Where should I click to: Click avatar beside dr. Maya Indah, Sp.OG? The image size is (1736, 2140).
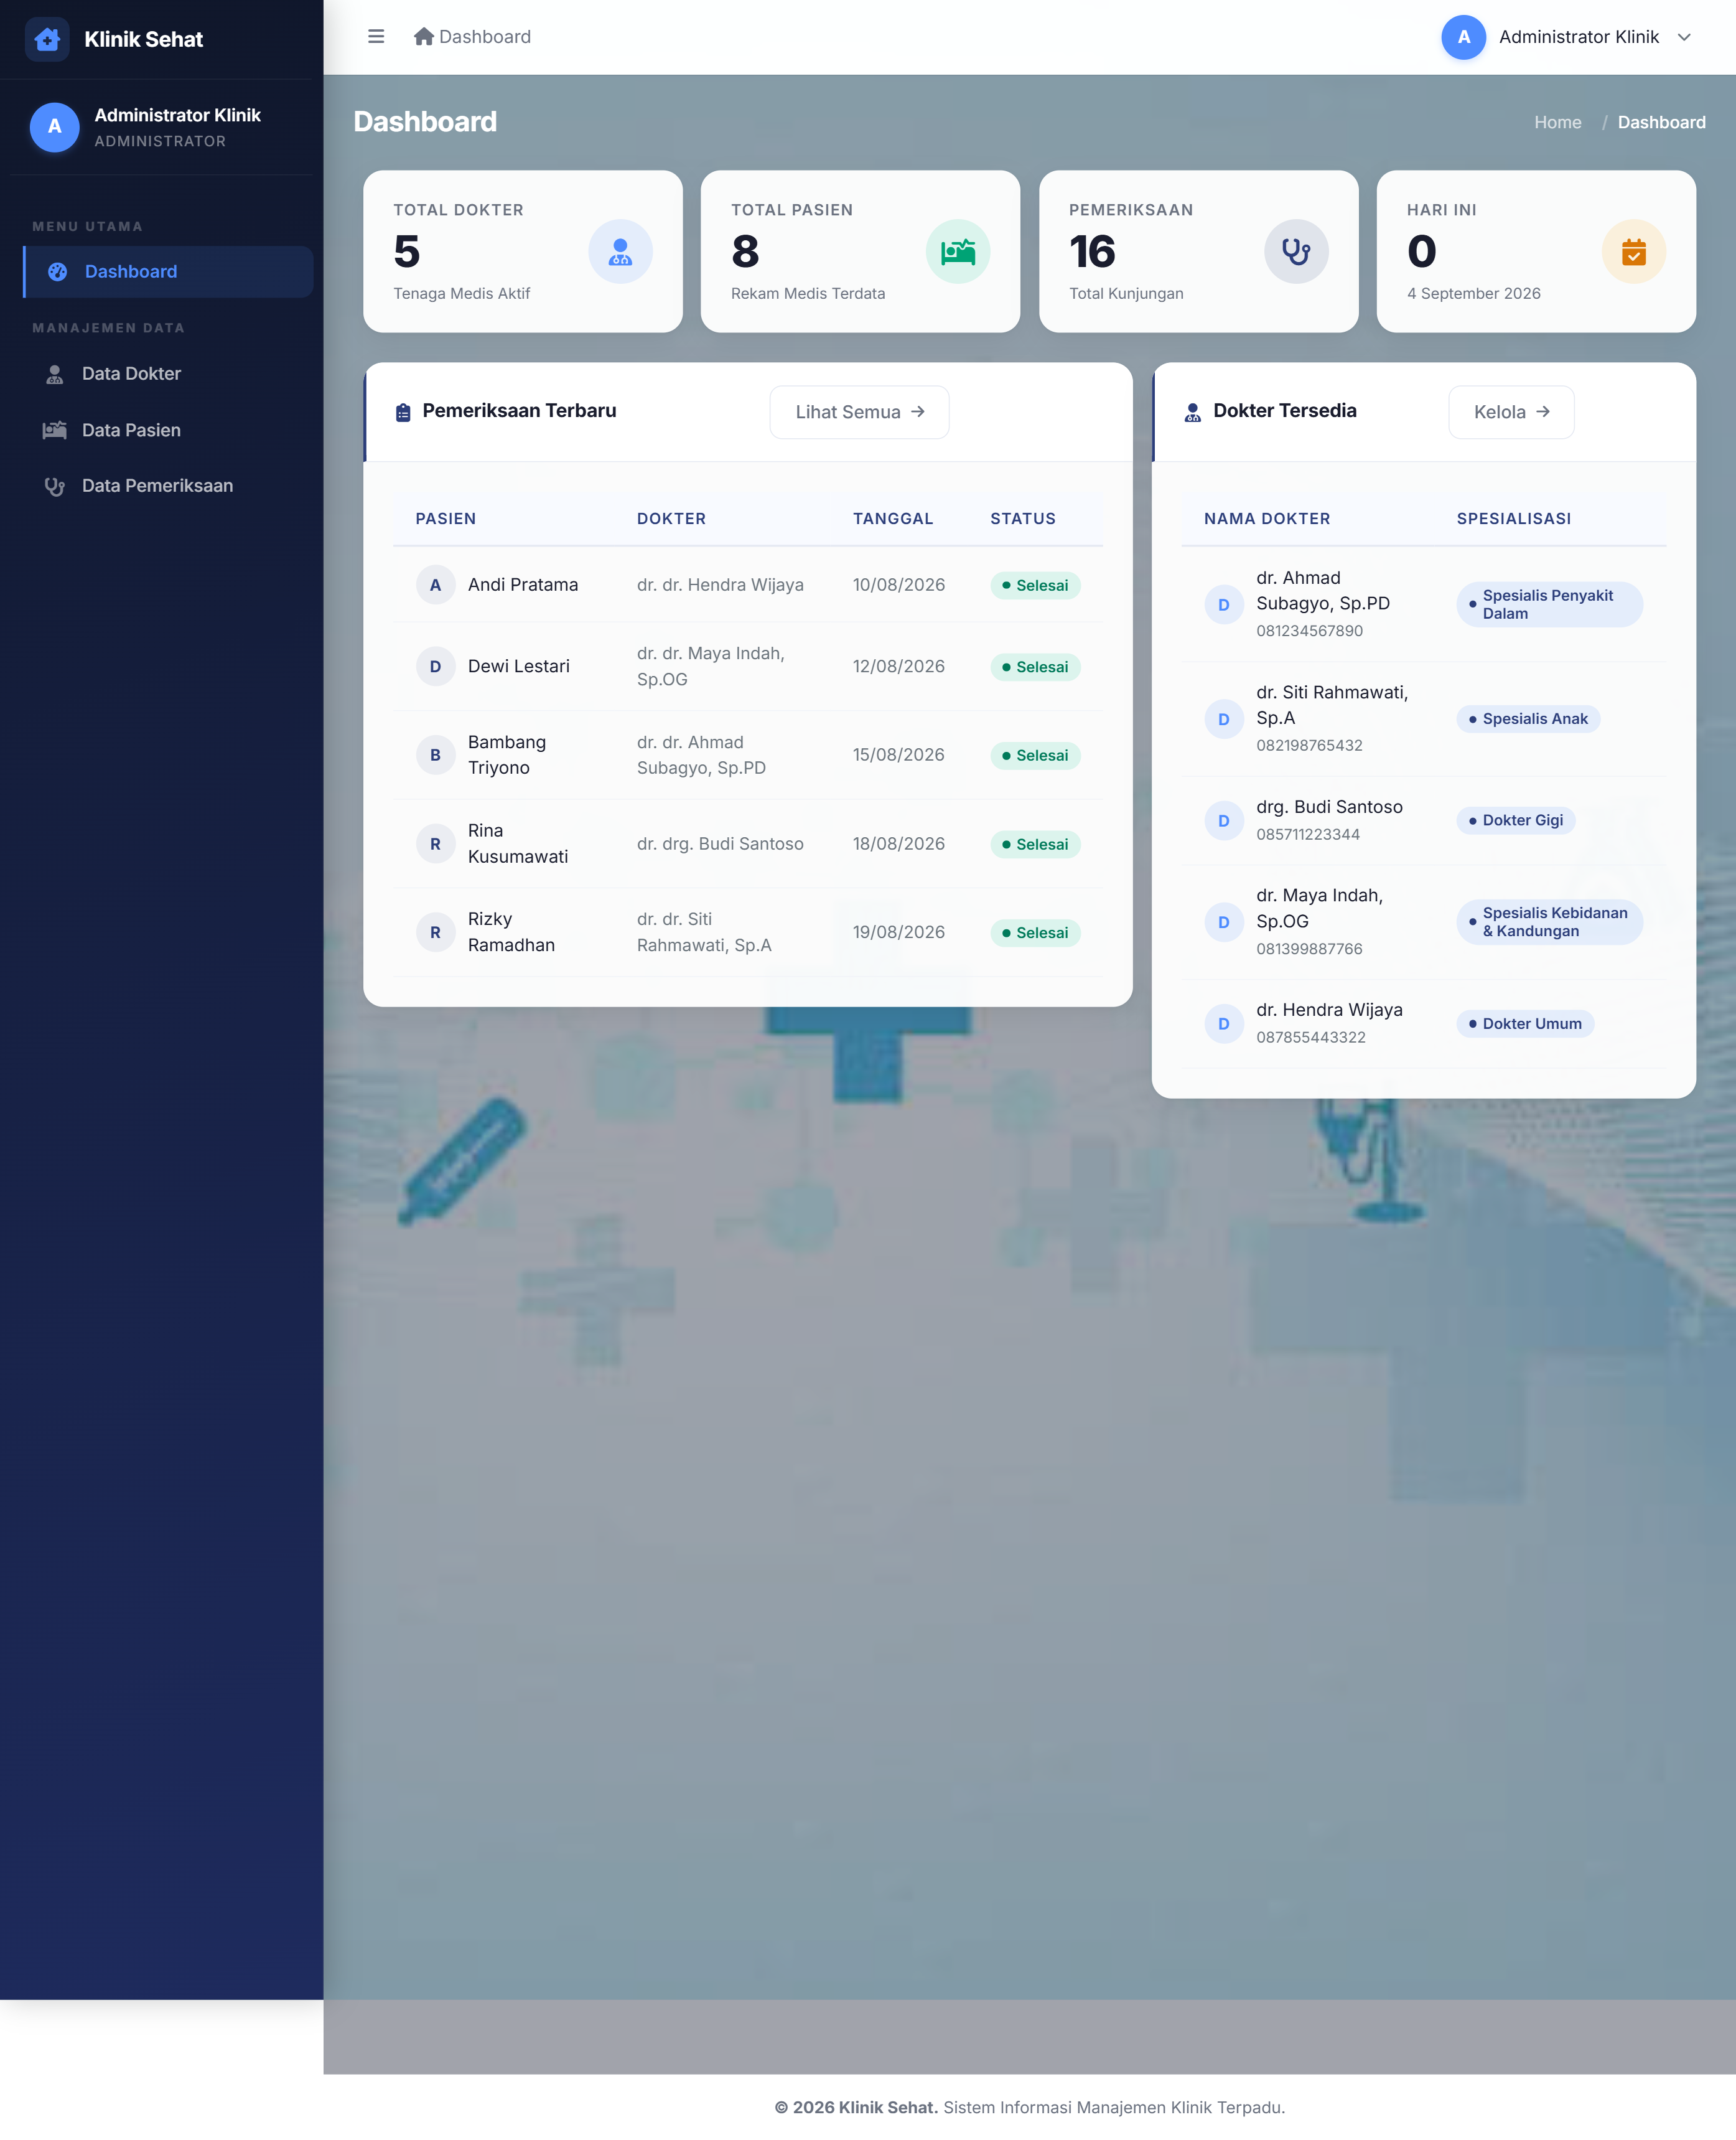(x=1223, y=922)
